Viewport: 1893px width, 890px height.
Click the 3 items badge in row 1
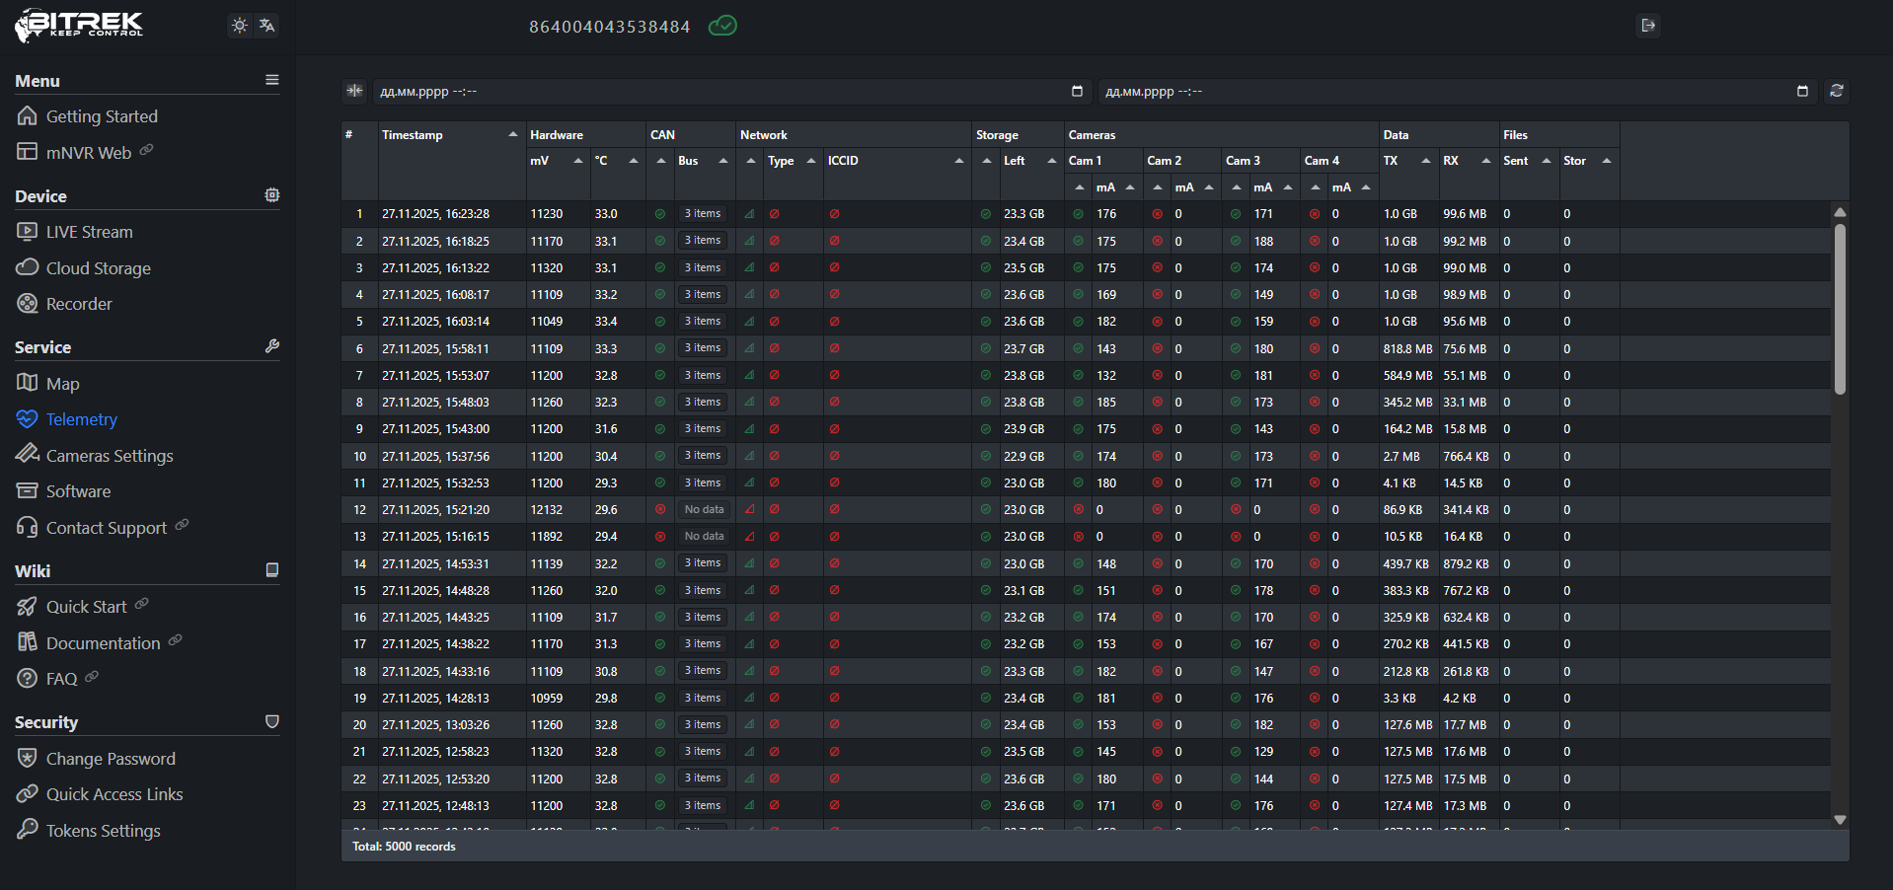coord(703,214)
